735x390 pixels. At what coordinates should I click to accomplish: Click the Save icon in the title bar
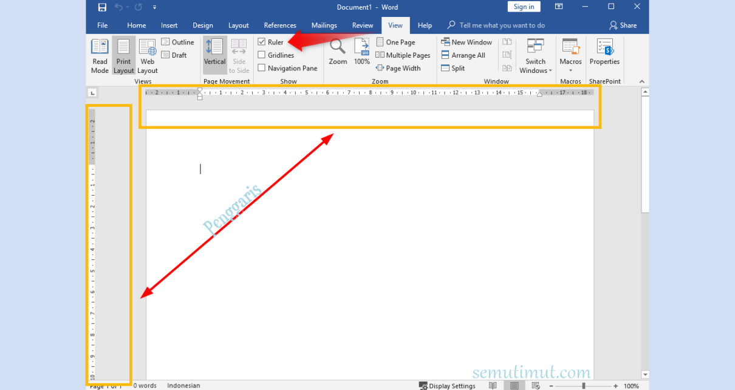pos(102,7)
